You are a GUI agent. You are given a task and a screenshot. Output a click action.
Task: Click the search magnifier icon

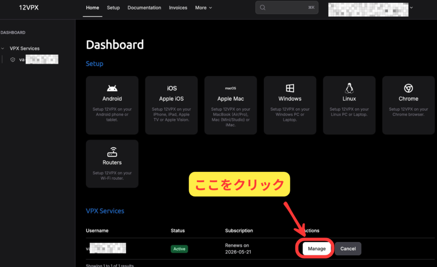263,8
